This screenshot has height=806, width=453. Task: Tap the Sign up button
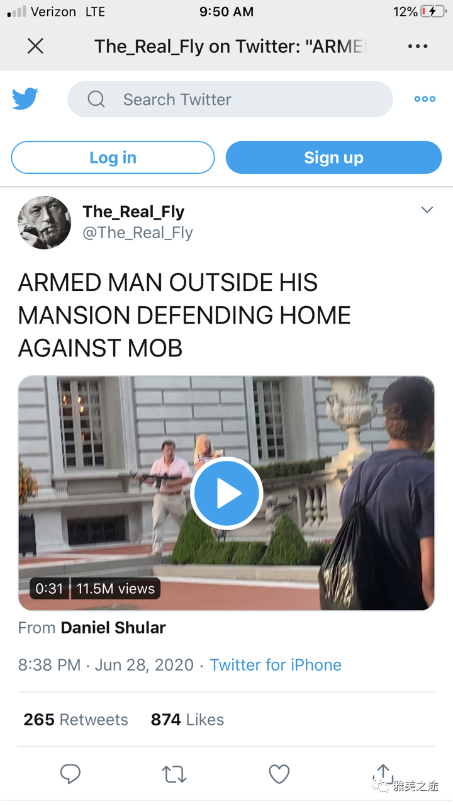(x=333, y=157)
